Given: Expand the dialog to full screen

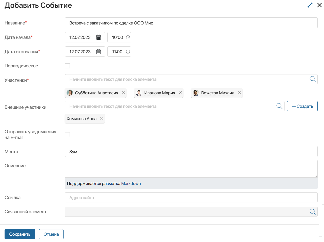Looking at the screenshot, I should [310, 5].
